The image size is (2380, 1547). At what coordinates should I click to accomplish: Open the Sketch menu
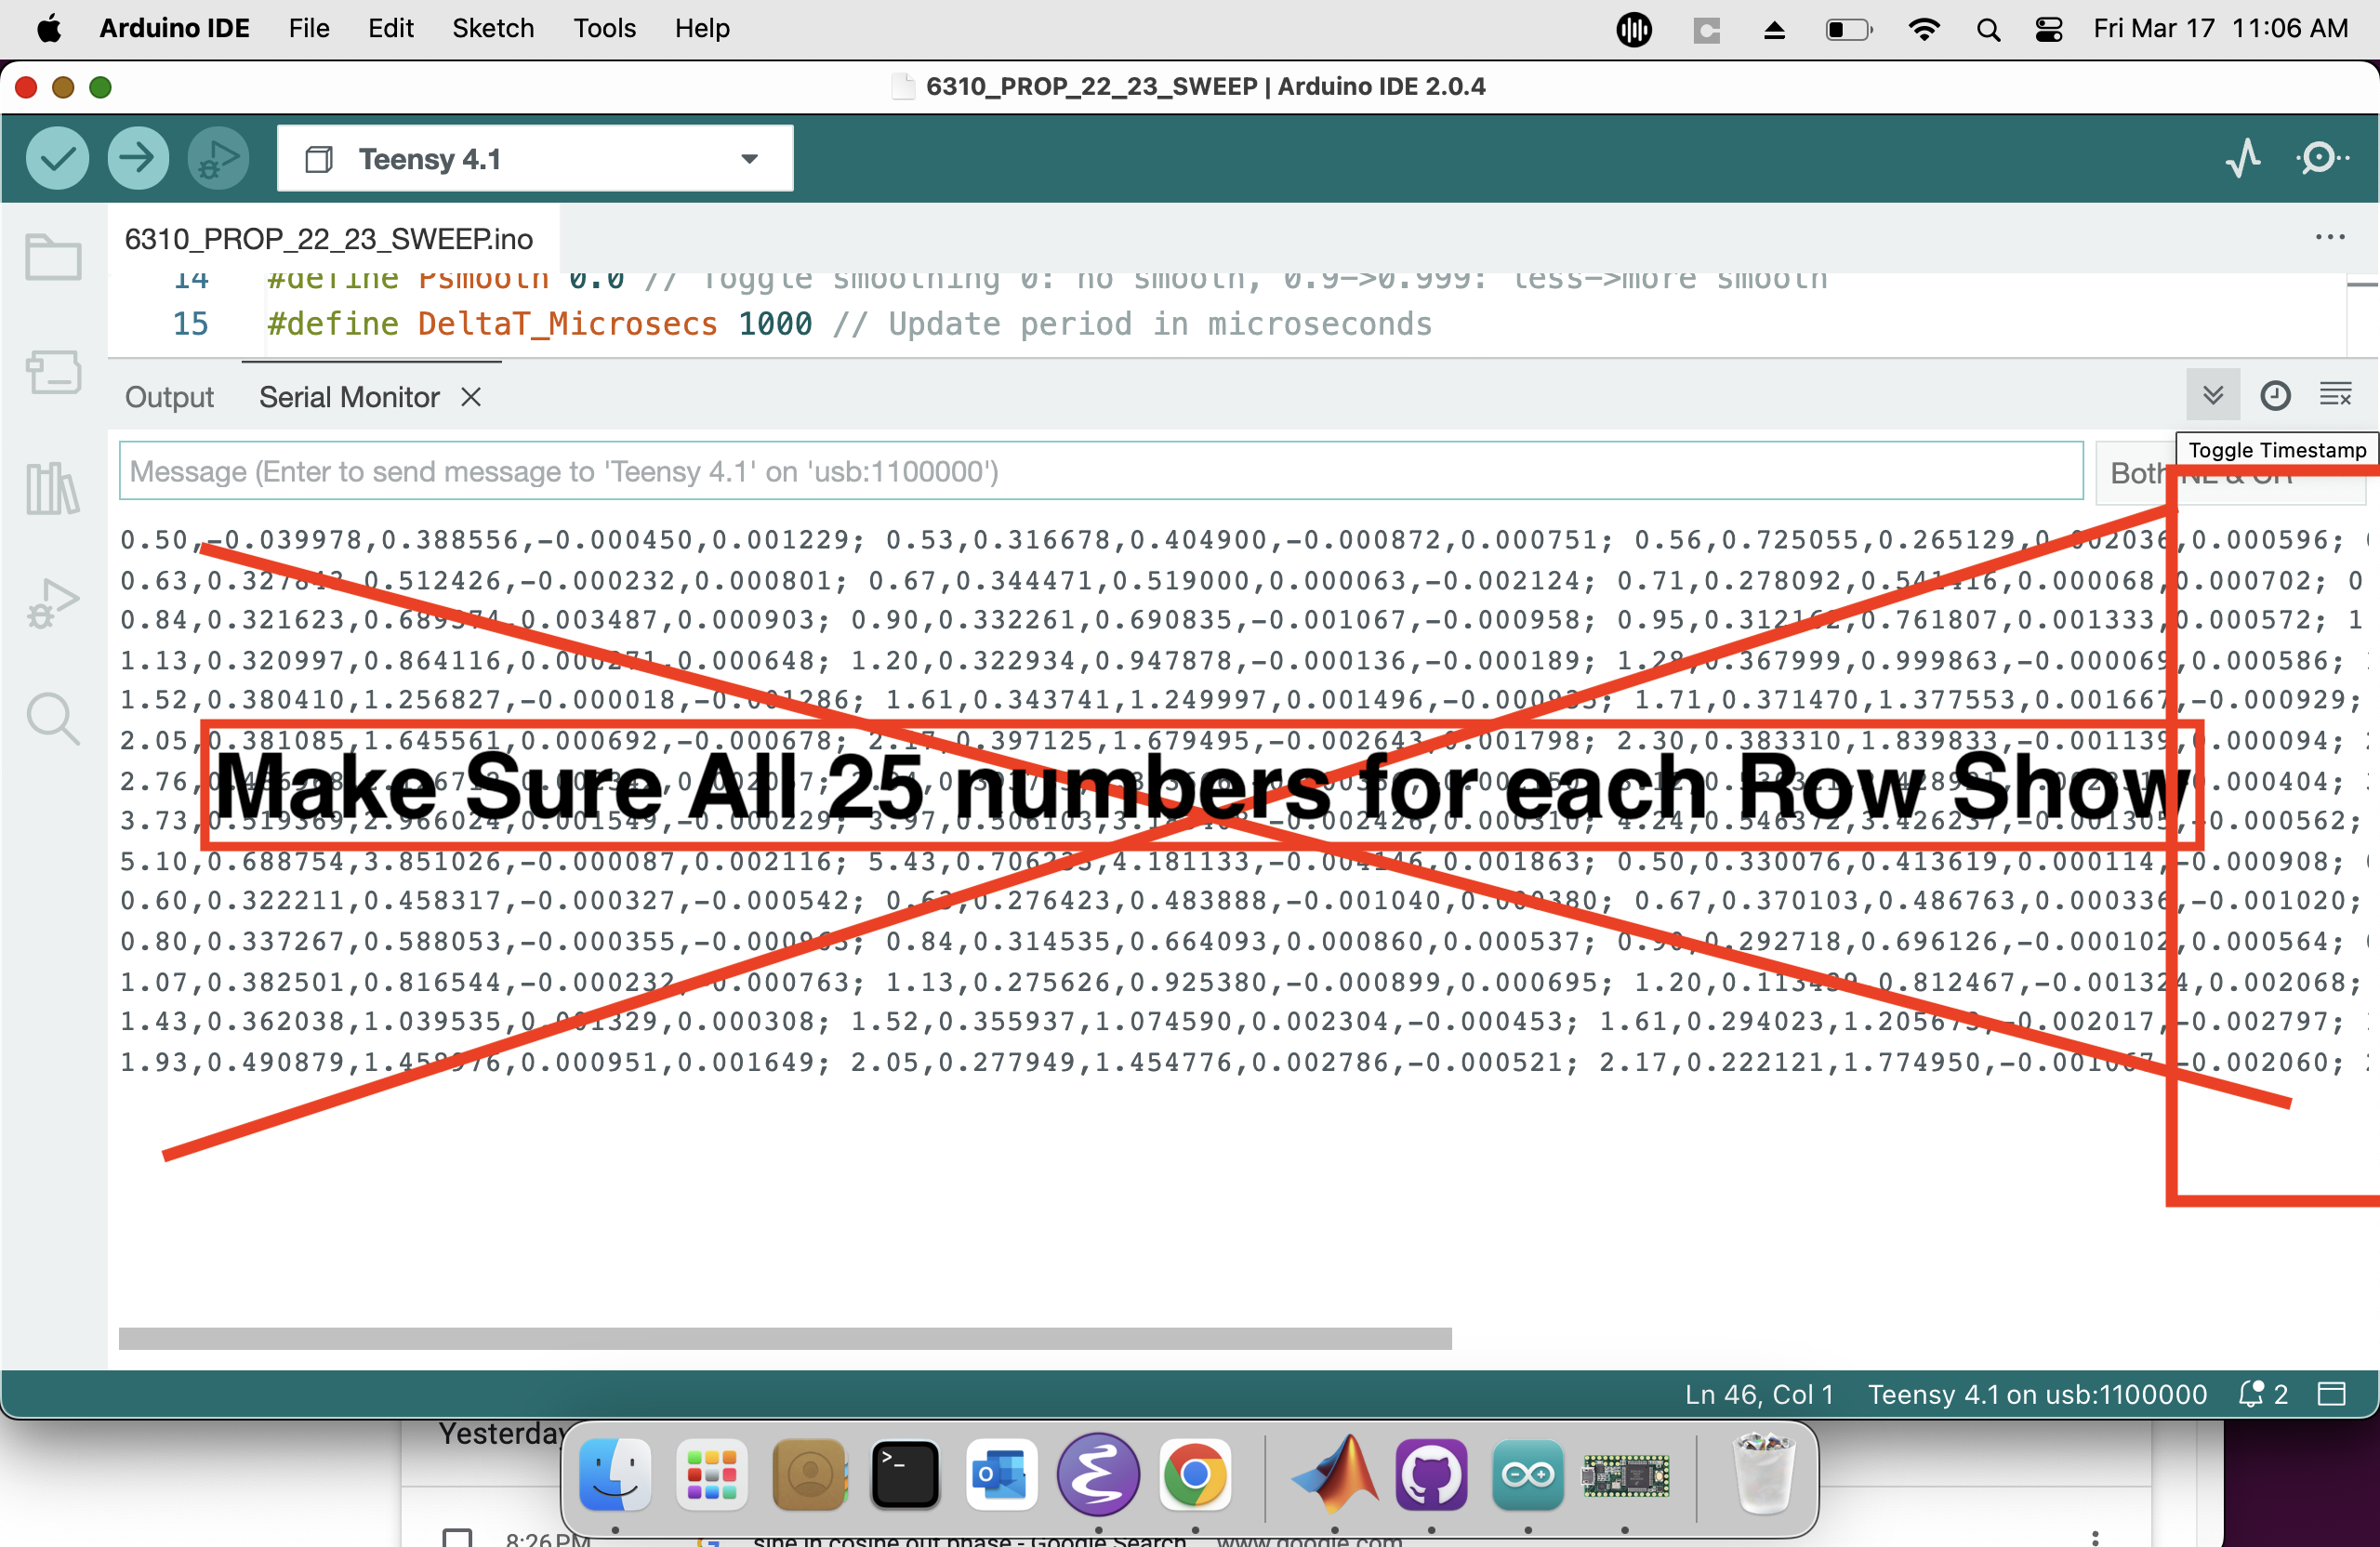(x=493, y=28)
